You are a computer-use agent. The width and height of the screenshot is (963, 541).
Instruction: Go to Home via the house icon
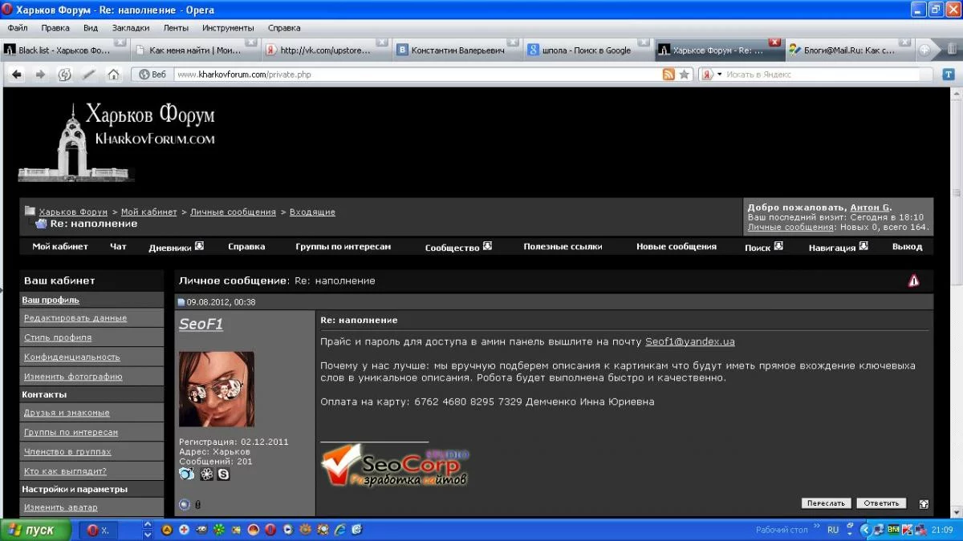[x=113, y=75]
